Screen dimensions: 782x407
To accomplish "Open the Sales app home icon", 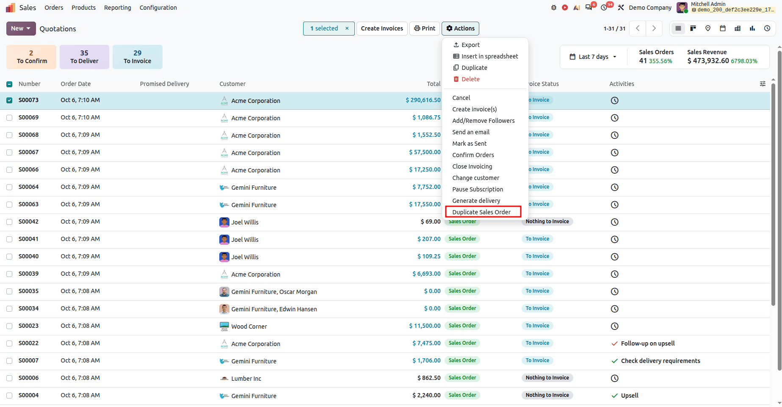I will click(x=11, y=8).
